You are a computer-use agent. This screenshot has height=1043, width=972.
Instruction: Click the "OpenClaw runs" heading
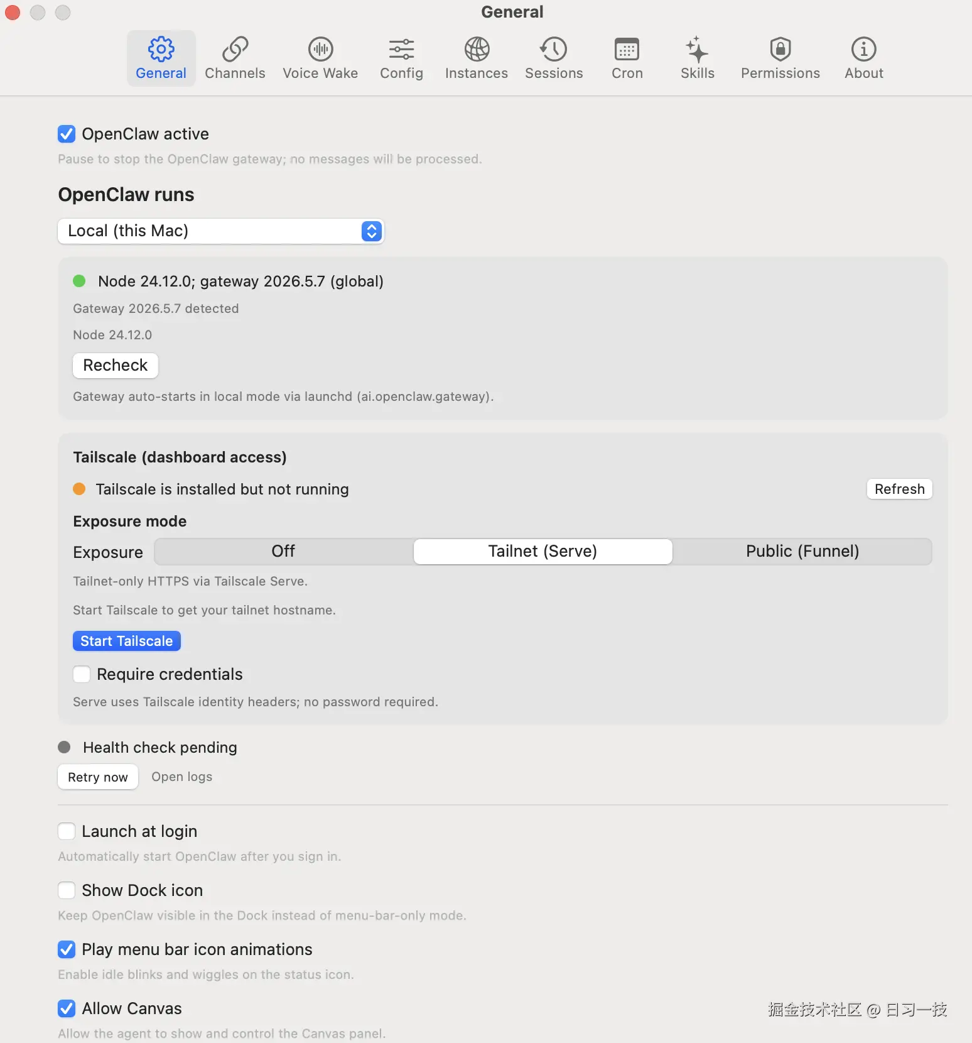[126, 195]
